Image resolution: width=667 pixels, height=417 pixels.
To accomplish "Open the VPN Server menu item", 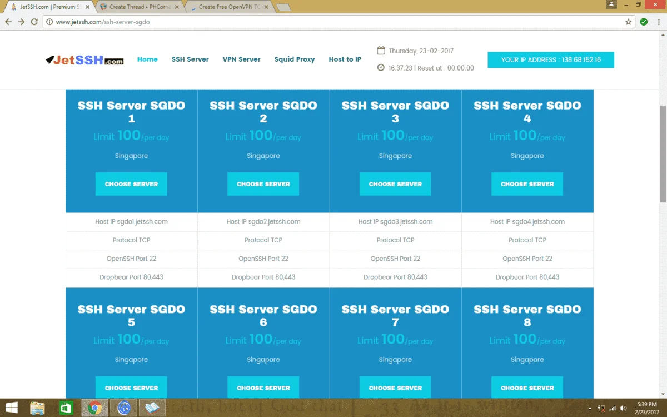I will coord(241,59).
